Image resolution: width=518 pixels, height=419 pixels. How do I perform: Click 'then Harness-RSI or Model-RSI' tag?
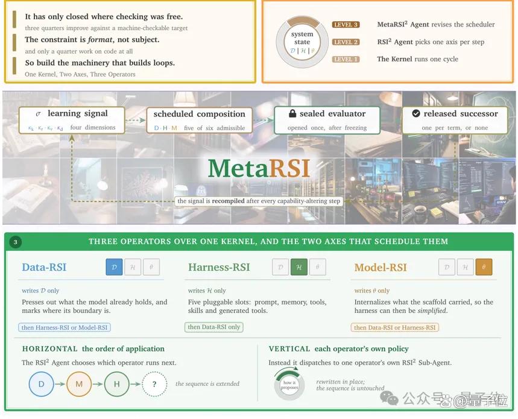point(65,327)
